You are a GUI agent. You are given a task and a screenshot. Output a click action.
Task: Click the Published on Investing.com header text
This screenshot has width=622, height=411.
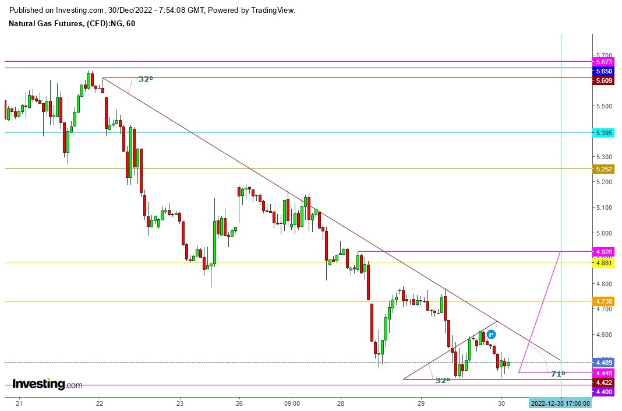[152, 10]
